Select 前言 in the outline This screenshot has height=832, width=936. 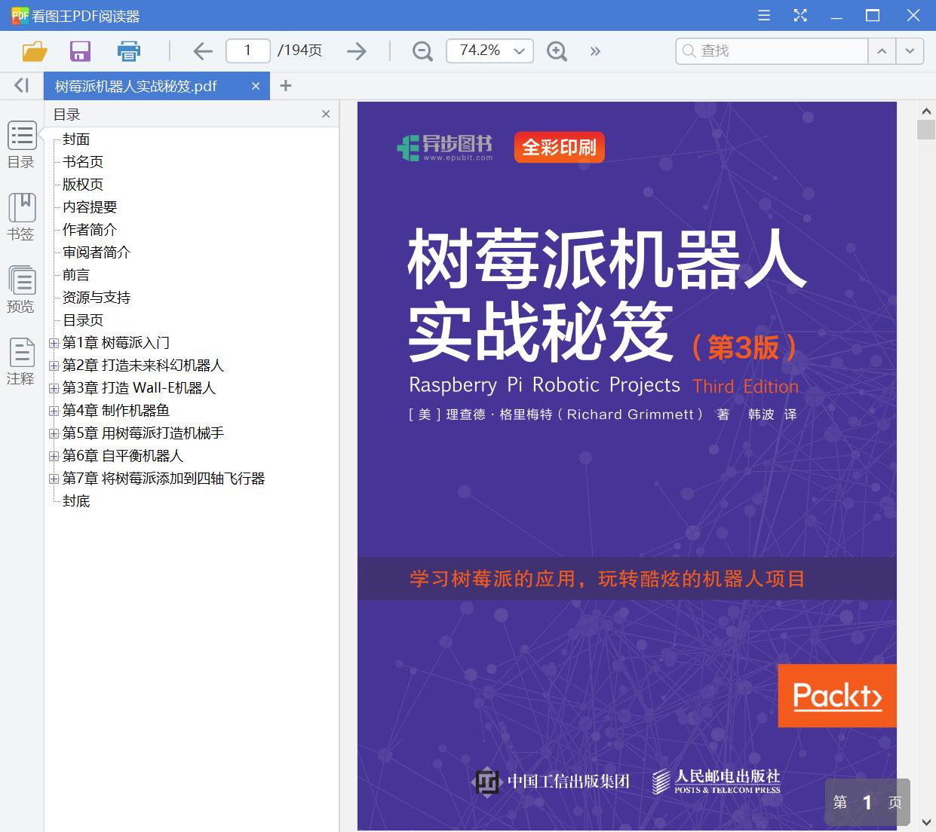76,275
